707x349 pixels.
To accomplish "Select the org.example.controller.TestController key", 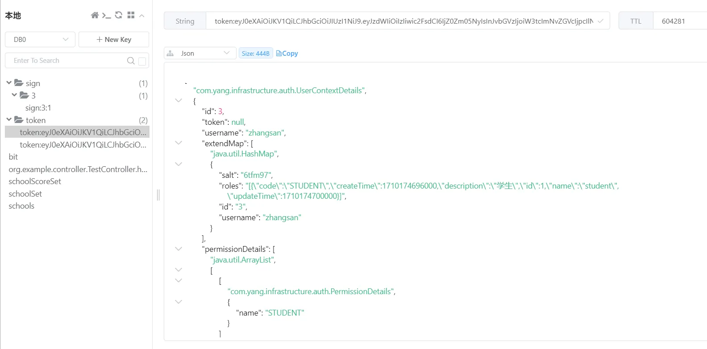I will click(x=78, y=169).
